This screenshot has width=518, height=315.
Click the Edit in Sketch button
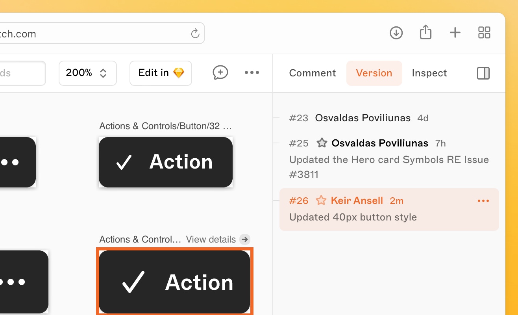[161, 73]
